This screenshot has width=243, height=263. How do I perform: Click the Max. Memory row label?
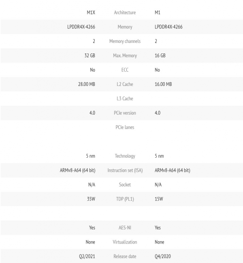pos(125,56)
